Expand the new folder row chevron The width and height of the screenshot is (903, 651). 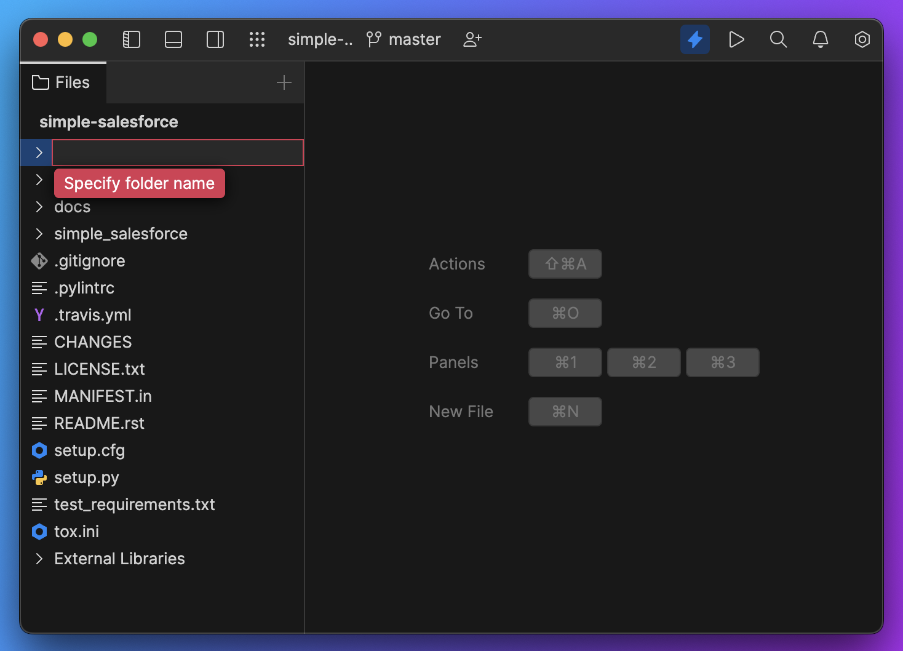coord(39,153)
